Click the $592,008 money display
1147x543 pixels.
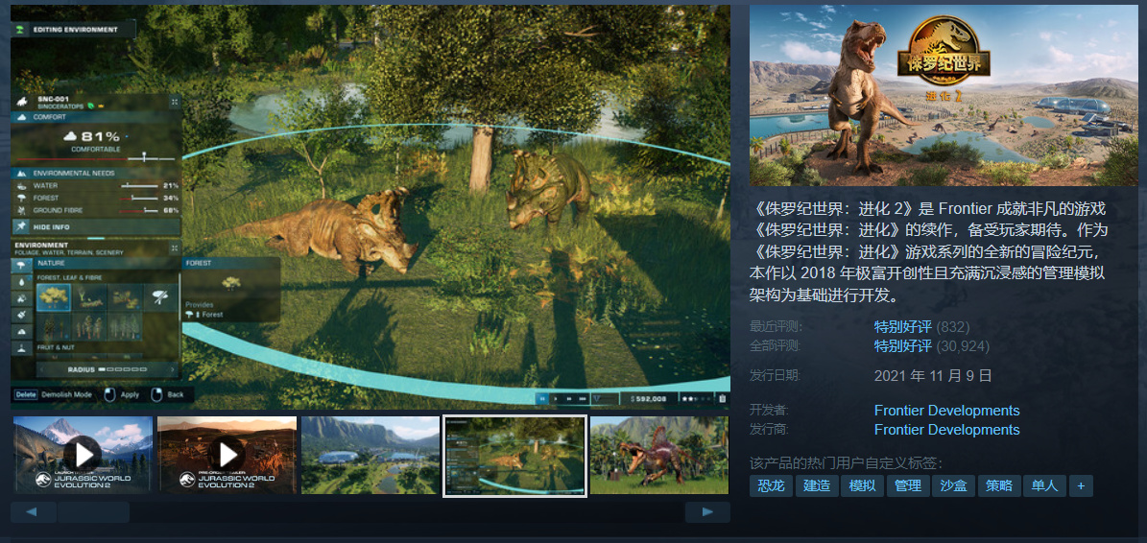(649, 398)
